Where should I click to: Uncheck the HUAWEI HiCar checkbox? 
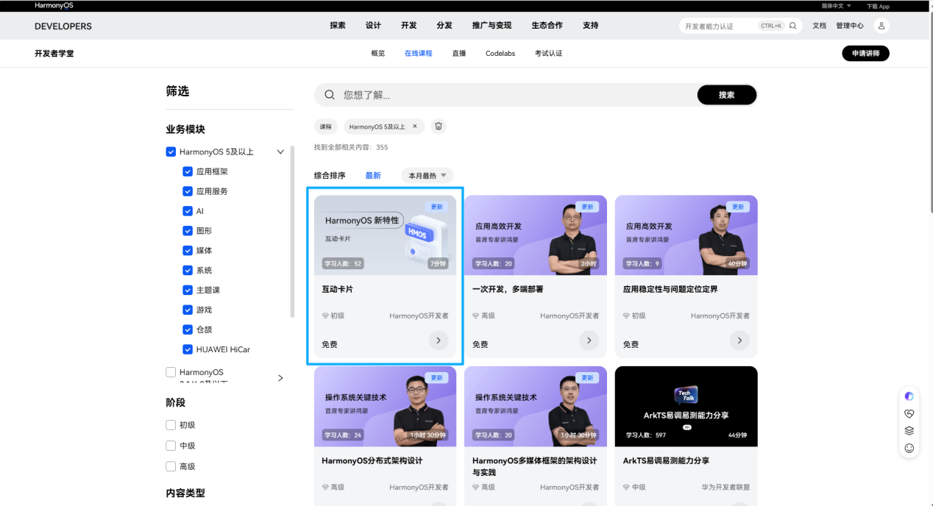tap(188, 349)
